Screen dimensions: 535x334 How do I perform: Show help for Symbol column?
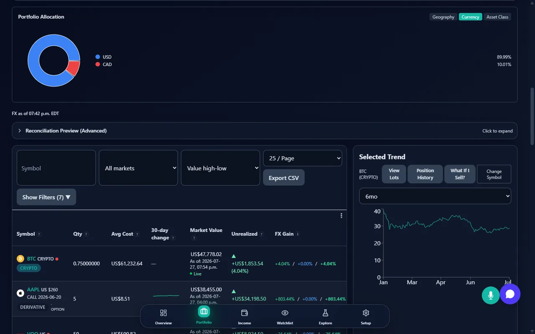pos(39,234)
